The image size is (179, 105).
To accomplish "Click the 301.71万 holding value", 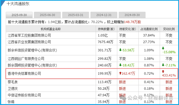I will 104,50.
